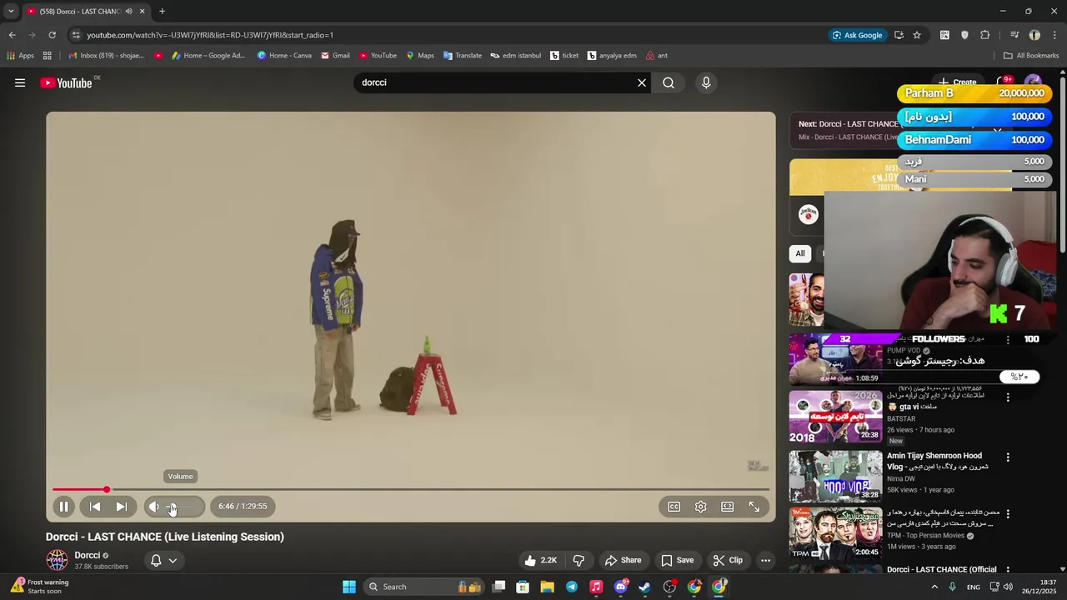Like the video with thumbs up

[x=539, y=560]
